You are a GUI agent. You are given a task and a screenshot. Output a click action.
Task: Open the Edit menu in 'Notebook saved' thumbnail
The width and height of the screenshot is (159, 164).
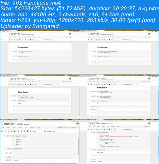tap(8, 128)
